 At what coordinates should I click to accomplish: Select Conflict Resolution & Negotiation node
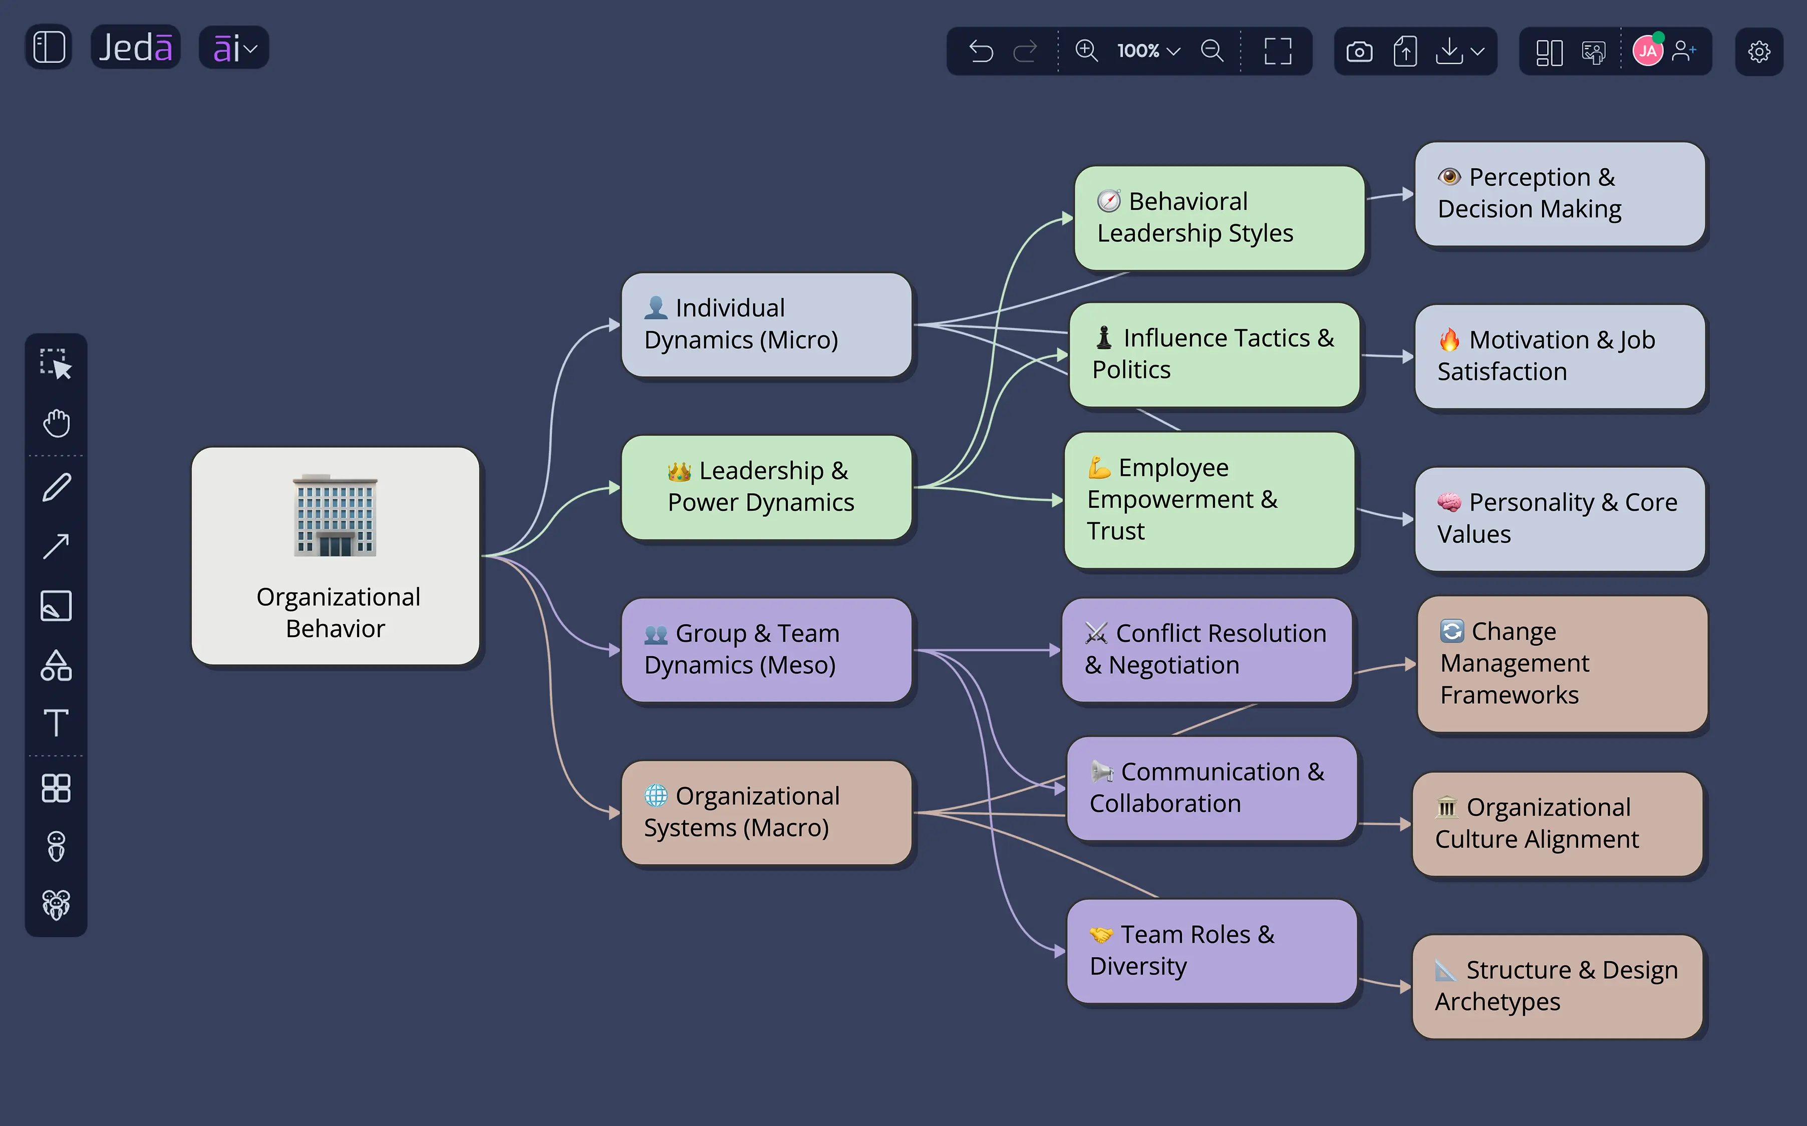1206,649
